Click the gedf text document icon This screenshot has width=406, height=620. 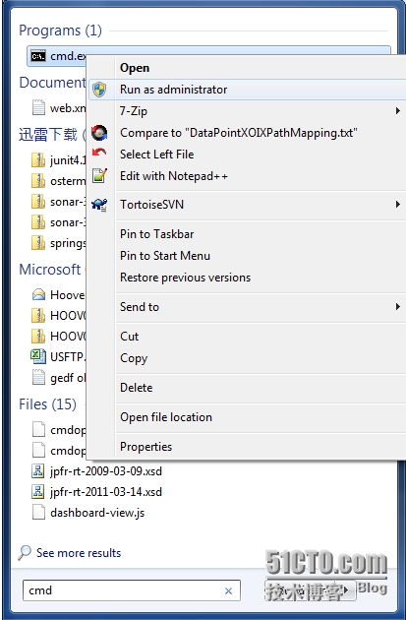point(38,377)
